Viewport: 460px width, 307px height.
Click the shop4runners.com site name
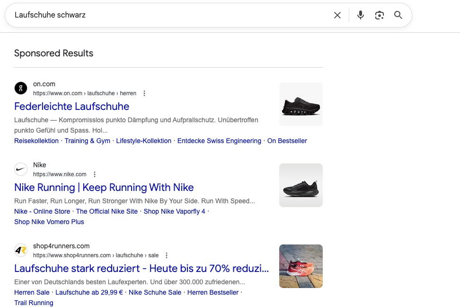pyautogui.click(x=62, y=246)
